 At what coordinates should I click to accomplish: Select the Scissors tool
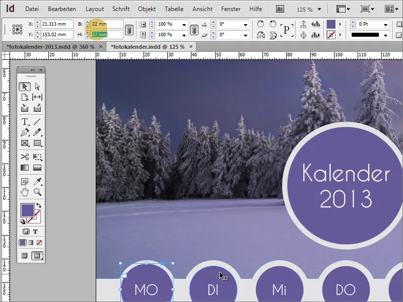point(25,157)
